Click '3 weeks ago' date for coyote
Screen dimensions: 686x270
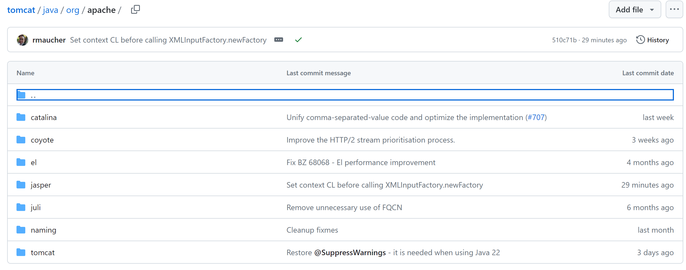click(653, 140)
